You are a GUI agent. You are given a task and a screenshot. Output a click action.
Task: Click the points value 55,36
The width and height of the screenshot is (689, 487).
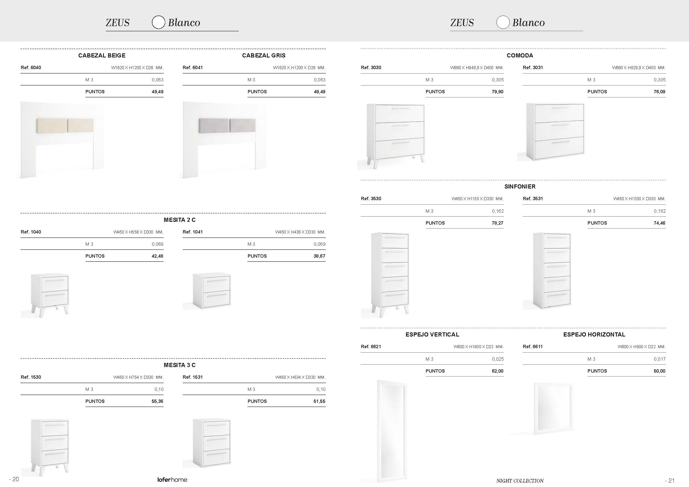pos(157,401)
